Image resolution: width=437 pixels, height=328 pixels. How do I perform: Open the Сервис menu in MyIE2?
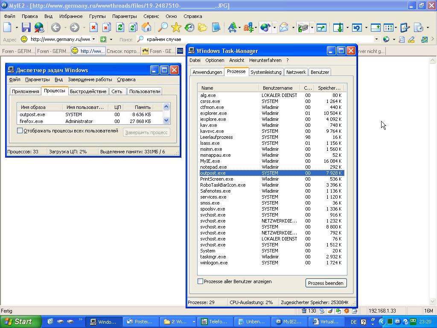tap(151, 16)
